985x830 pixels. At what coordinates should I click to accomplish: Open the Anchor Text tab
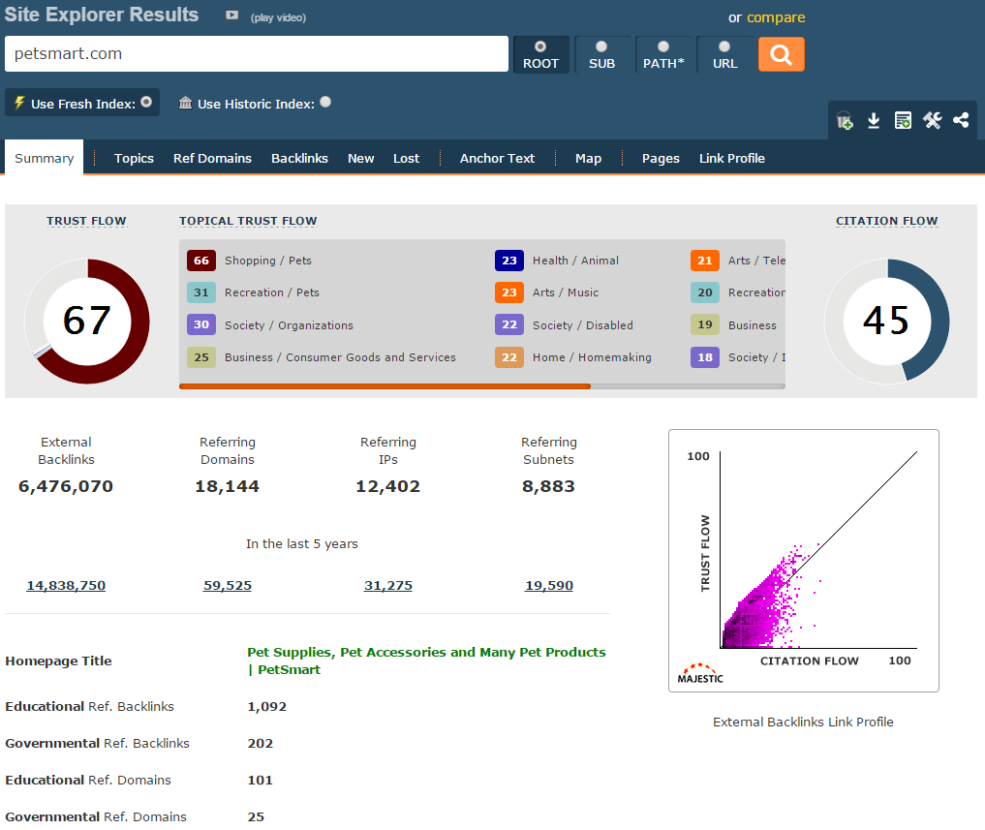[497, 159]
